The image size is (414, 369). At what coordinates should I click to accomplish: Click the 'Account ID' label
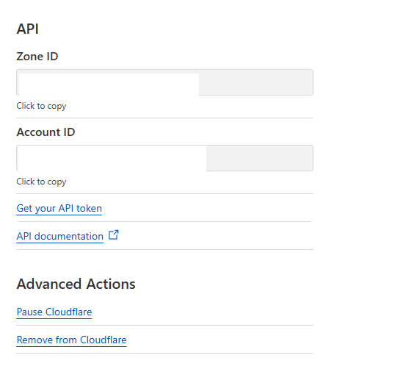point(46,132)
